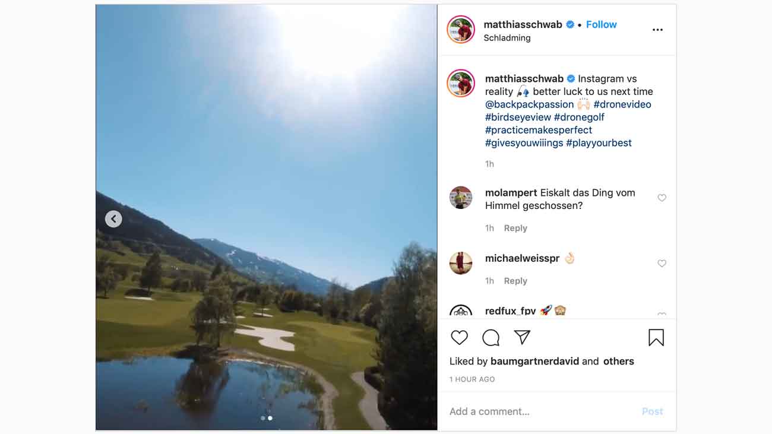Reply to molampert's comment
Image resolution: width=772 pixels, height=434 pixels.
point(515,228)
